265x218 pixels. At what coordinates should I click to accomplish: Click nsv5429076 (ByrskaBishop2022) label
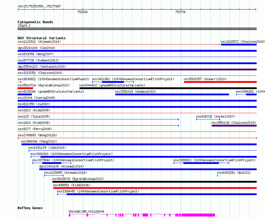pos(78,179)
